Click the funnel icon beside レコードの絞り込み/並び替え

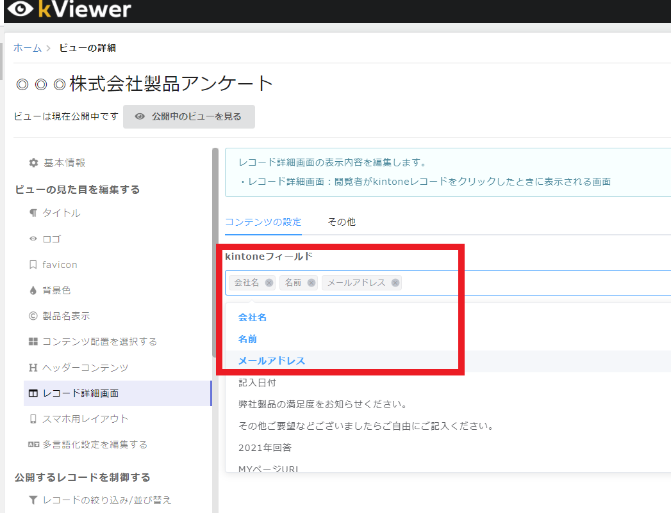point(33,500)
